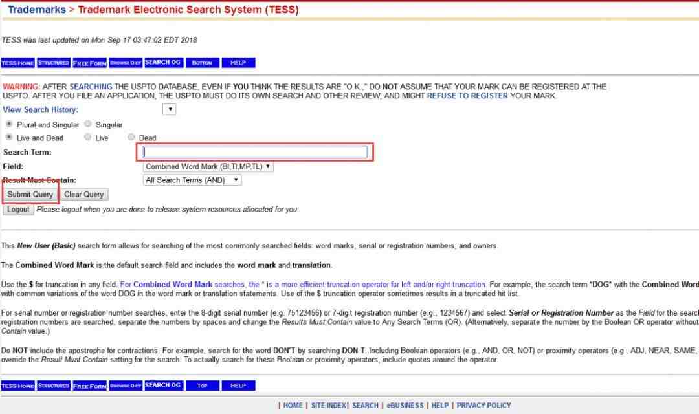699x414 pixels.
Task: Open Help from the top navigation bar
Action: coord(238,63)
